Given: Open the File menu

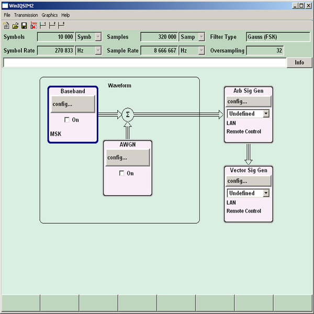Looking at the screenshot, I should point(7,15).
